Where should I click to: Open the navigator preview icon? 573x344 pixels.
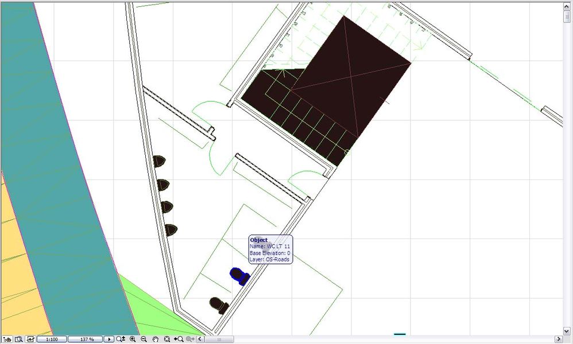(x=18, y=339)
